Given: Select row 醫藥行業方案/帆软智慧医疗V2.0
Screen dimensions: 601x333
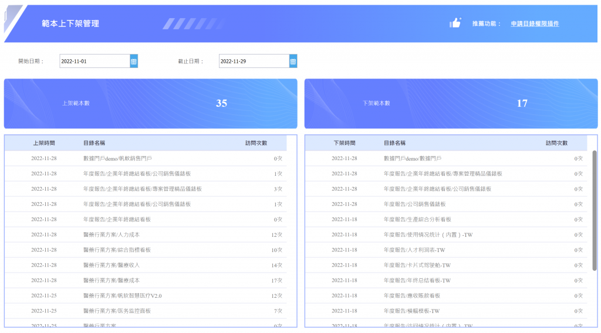Looking at the screenshot, I should click(146, 296).
